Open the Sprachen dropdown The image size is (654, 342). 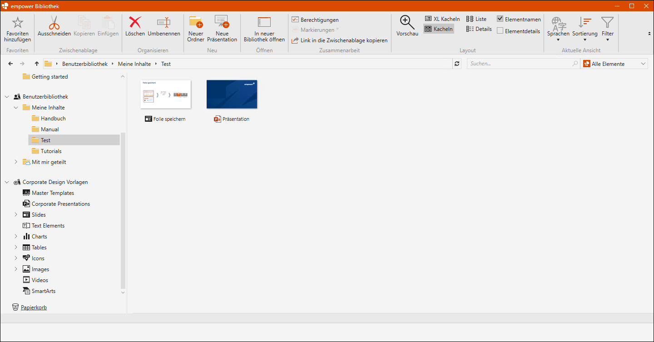(558, 29)
